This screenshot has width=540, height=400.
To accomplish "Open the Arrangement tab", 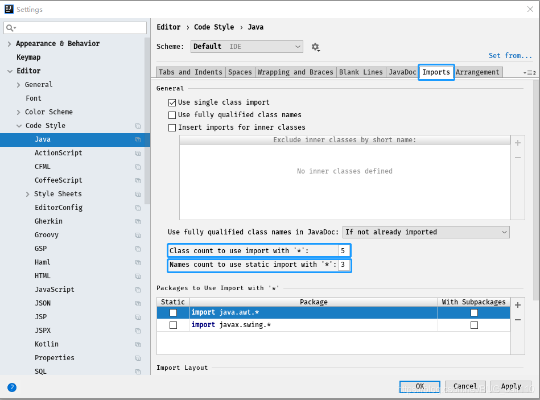I will click(x=478, y=72).
